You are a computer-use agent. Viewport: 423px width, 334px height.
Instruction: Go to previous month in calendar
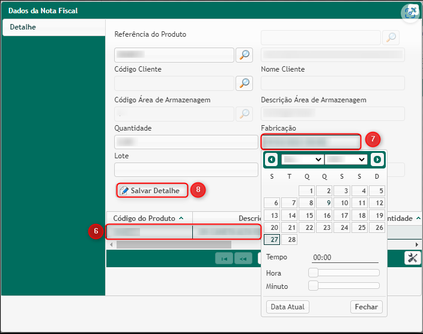pyautogui.click(x=272, y=159)
